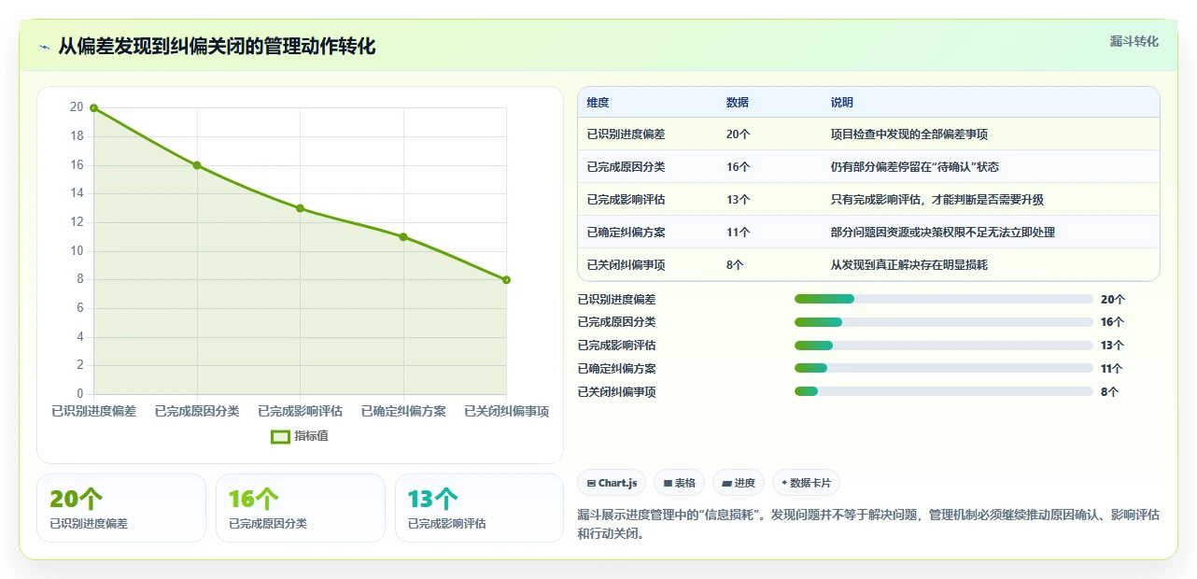Click the x-axis label 已关闭纠偏事项
Screen dimensions: 1197x579
click(x=506, y=411)
